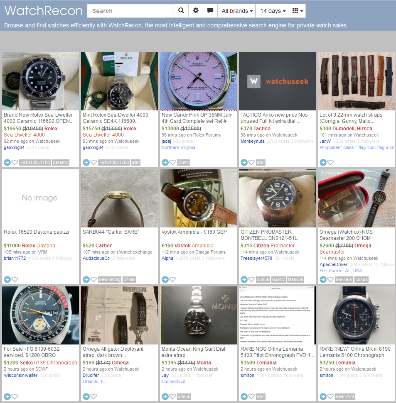Screen dimensions: 396x403
Task: Click the WatchRecon logo link
Action: 43,11
